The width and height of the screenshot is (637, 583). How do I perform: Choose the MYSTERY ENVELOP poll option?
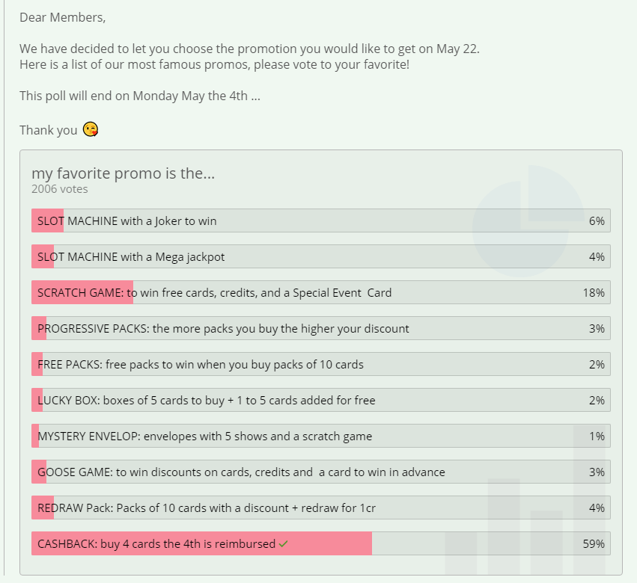coord(204,437)
